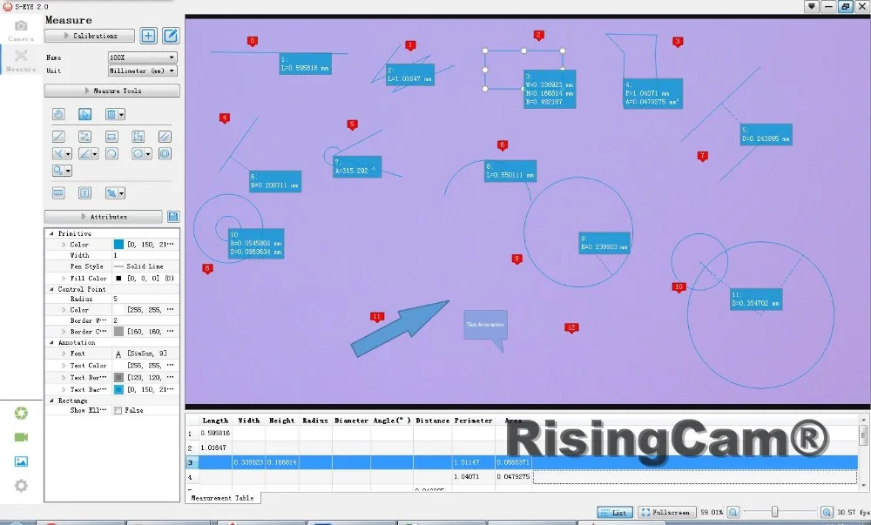The height and width of the screenshot is (525, 871).
Task: Click the edit calibration pencil icon
Action: (171, 36)
